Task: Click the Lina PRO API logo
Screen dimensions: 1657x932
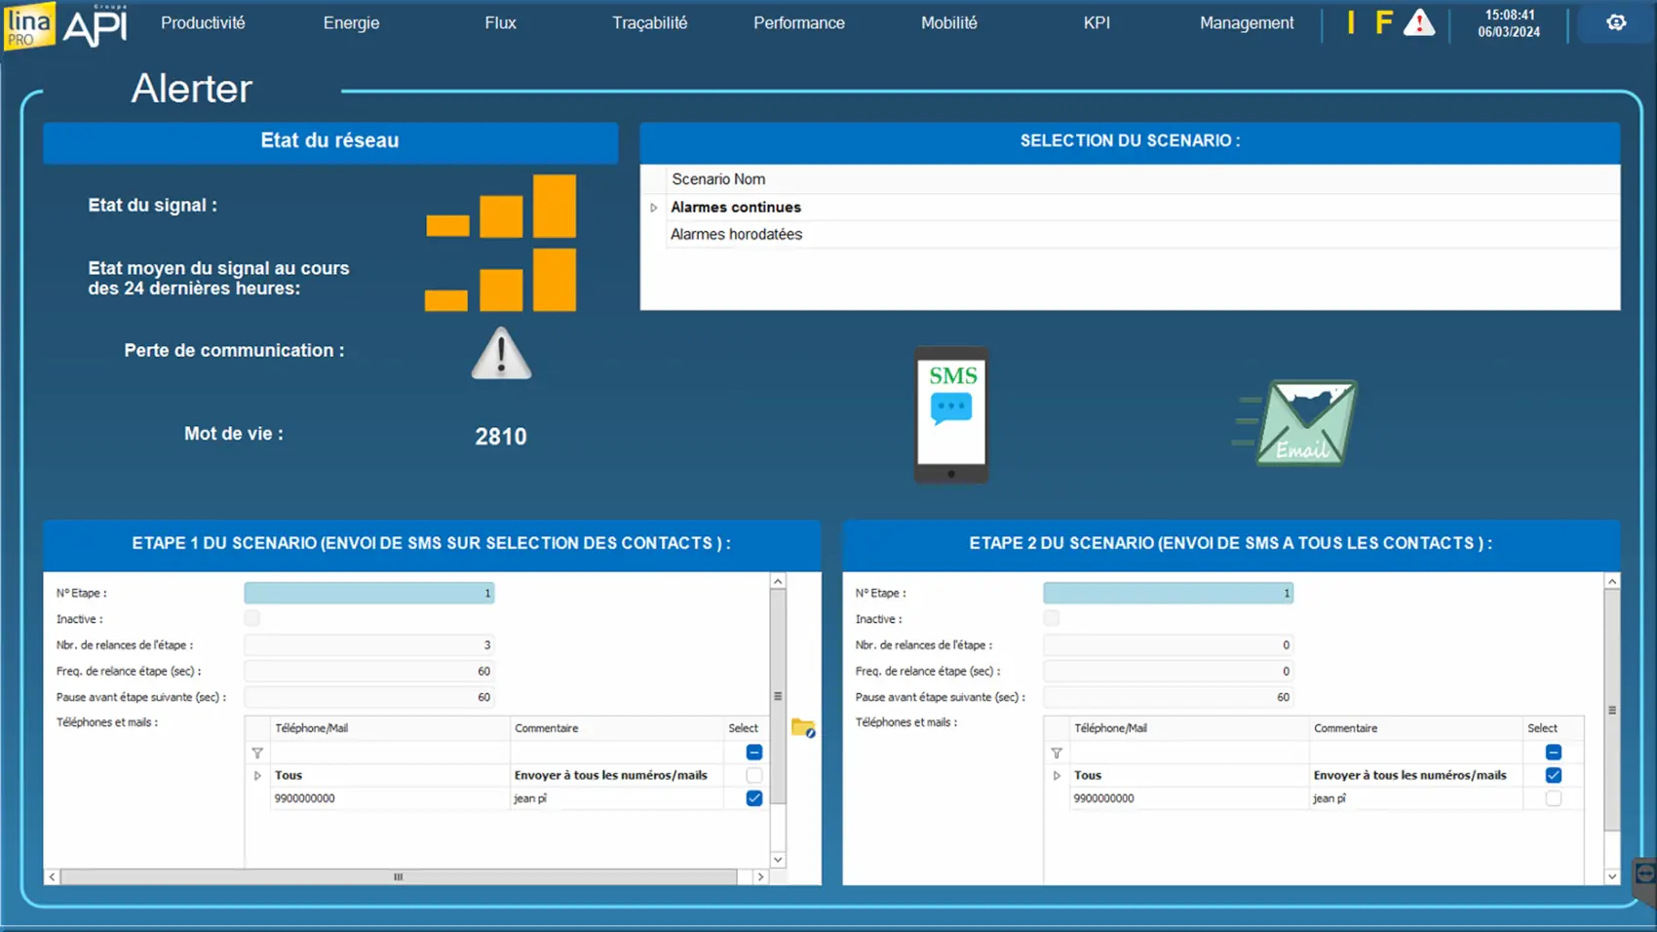Action: tap(66, 25)
